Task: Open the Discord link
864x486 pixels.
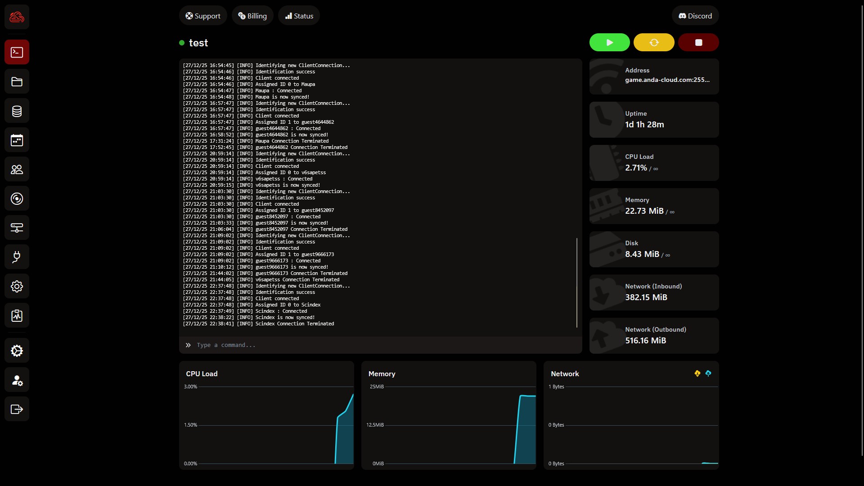Action: click(695, 16)
